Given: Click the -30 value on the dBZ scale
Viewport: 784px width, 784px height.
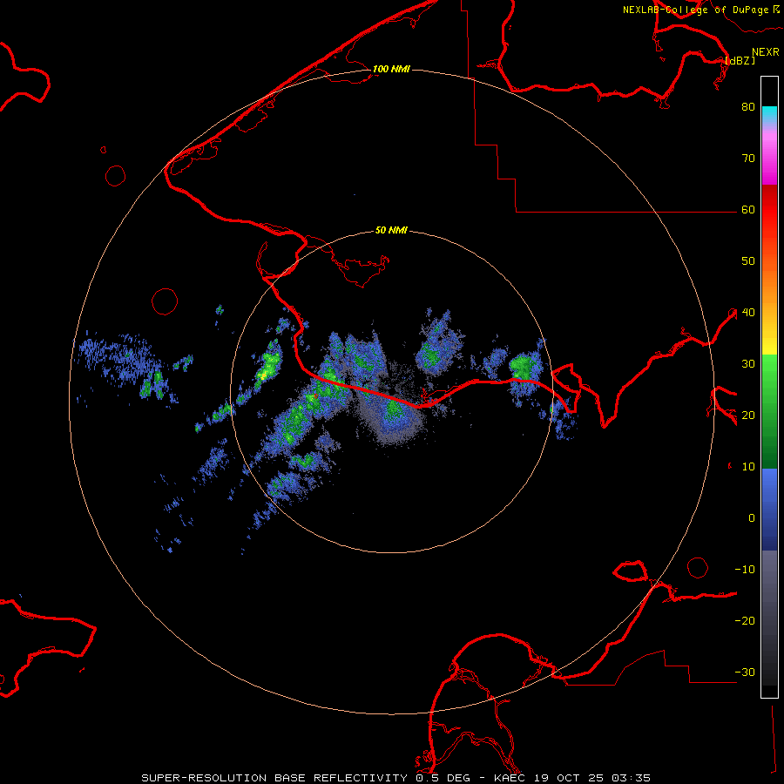Looking at the screenshot, I should 745,672.
